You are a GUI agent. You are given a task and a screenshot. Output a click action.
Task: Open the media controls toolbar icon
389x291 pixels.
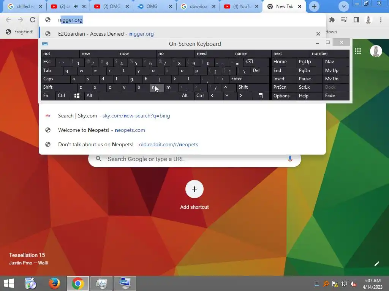[x=344, y=20]
